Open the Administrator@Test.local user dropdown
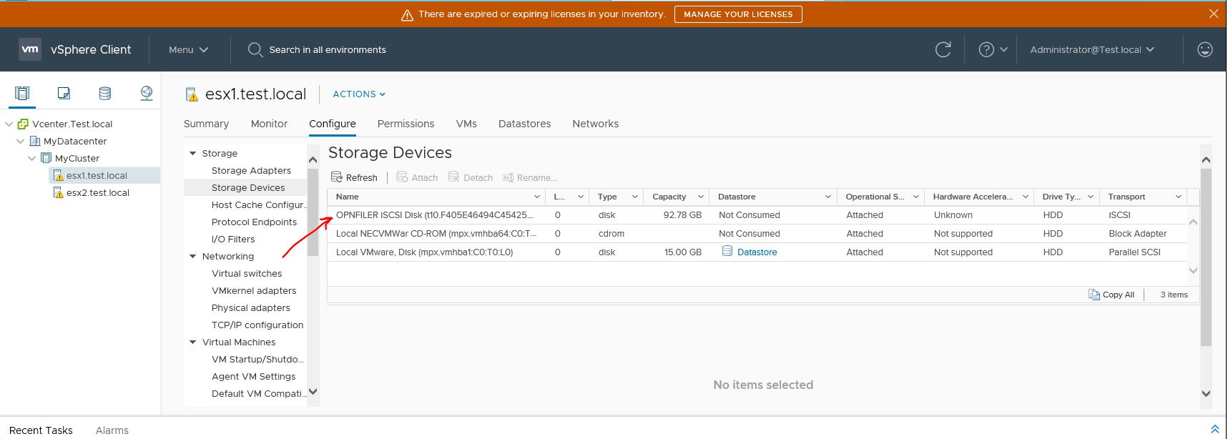This screenshot has width=1228, height=439. pyautogui.click(x=1092, y=49)
